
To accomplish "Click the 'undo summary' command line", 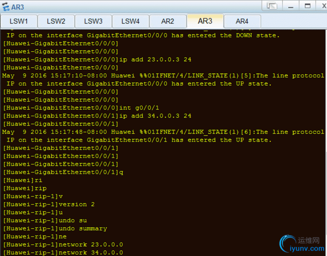I will [x=55, y=228].
